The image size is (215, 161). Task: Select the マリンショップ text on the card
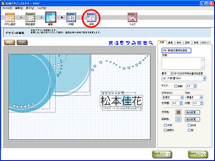click(113, 93)
